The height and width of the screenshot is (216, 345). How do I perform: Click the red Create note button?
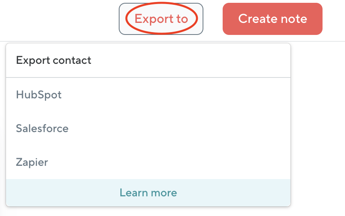click(272, 19)
